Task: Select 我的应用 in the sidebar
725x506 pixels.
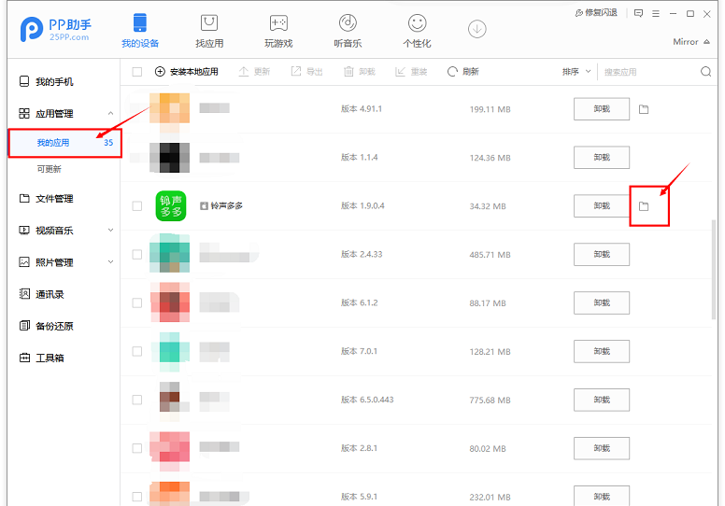Action: point(53,143)
